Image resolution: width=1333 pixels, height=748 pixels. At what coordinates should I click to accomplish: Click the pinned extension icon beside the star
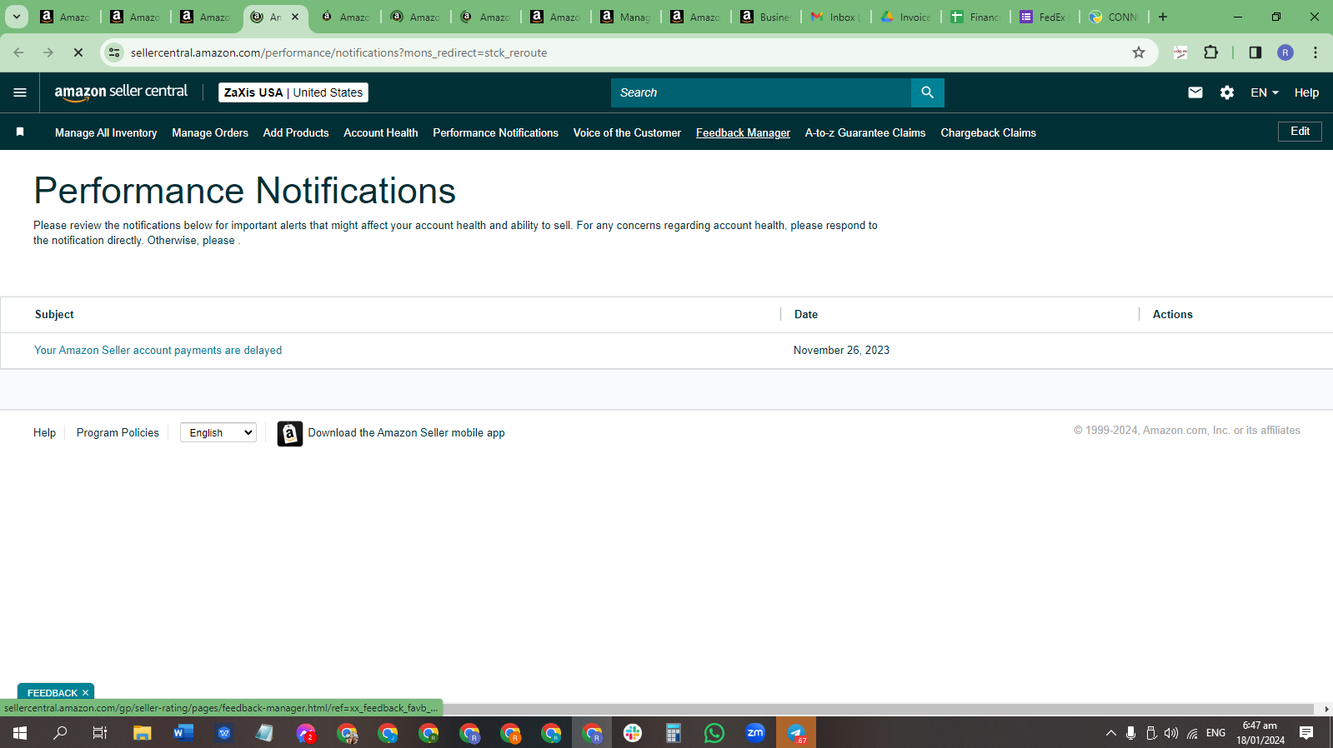[1180, 52]
